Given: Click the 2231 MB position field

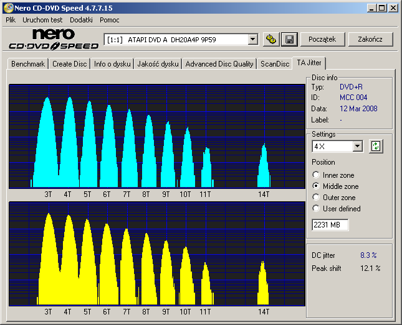Looking at the screenshot, I should click(330, 225).
